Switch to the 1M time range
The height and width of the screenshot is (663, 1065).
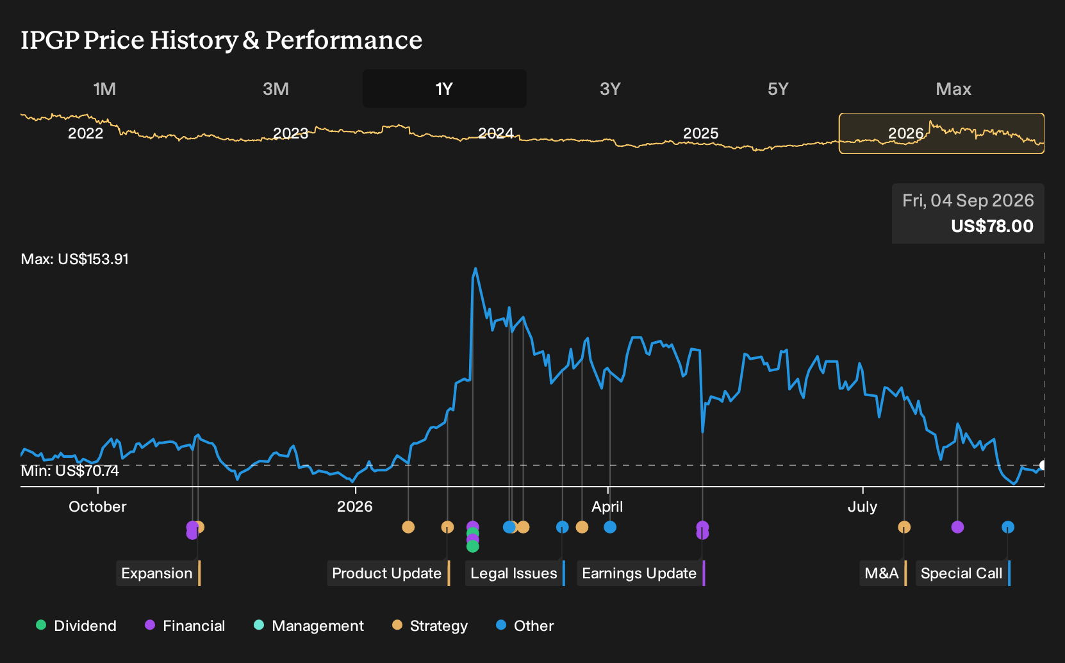104,88
